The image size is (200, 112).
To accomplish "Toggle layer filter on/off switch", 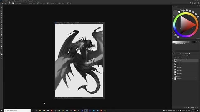I will 190,54.
